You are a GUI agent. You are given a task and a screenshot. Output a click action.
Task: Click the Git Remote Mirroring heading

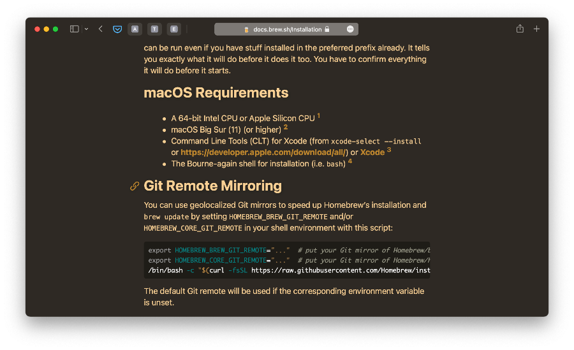(x=212, y=186)
